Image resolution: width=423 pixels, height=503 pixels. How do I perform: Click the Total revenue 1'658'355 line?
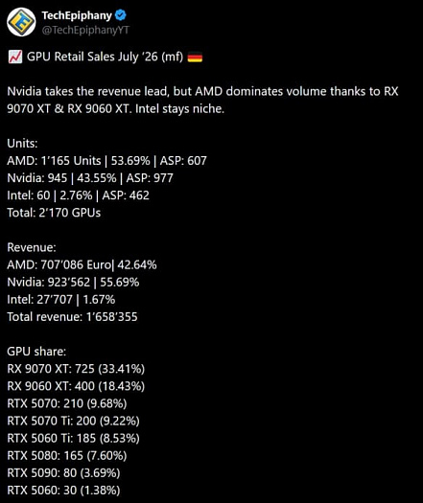tap(72, 316)
